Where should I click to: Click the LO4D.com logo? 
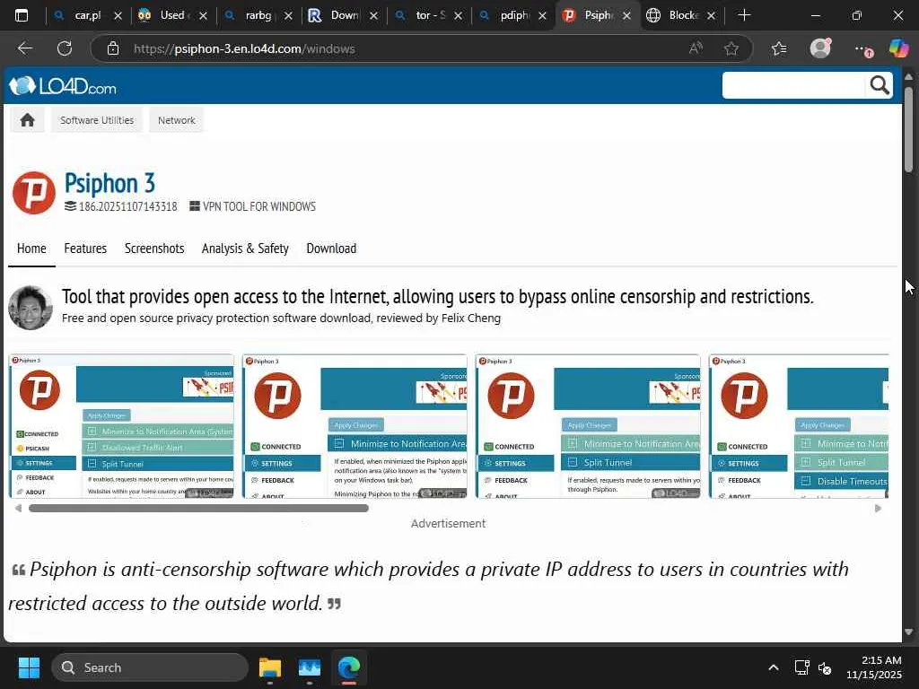63,87
